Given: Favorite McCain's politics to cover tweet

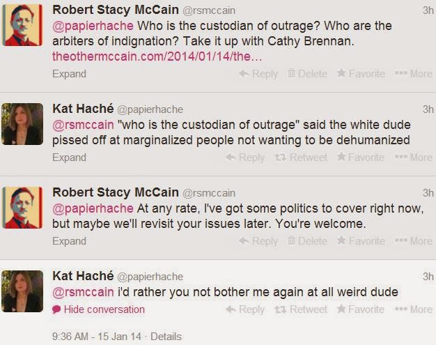Looking at the screenshot, I should point(361,241).
